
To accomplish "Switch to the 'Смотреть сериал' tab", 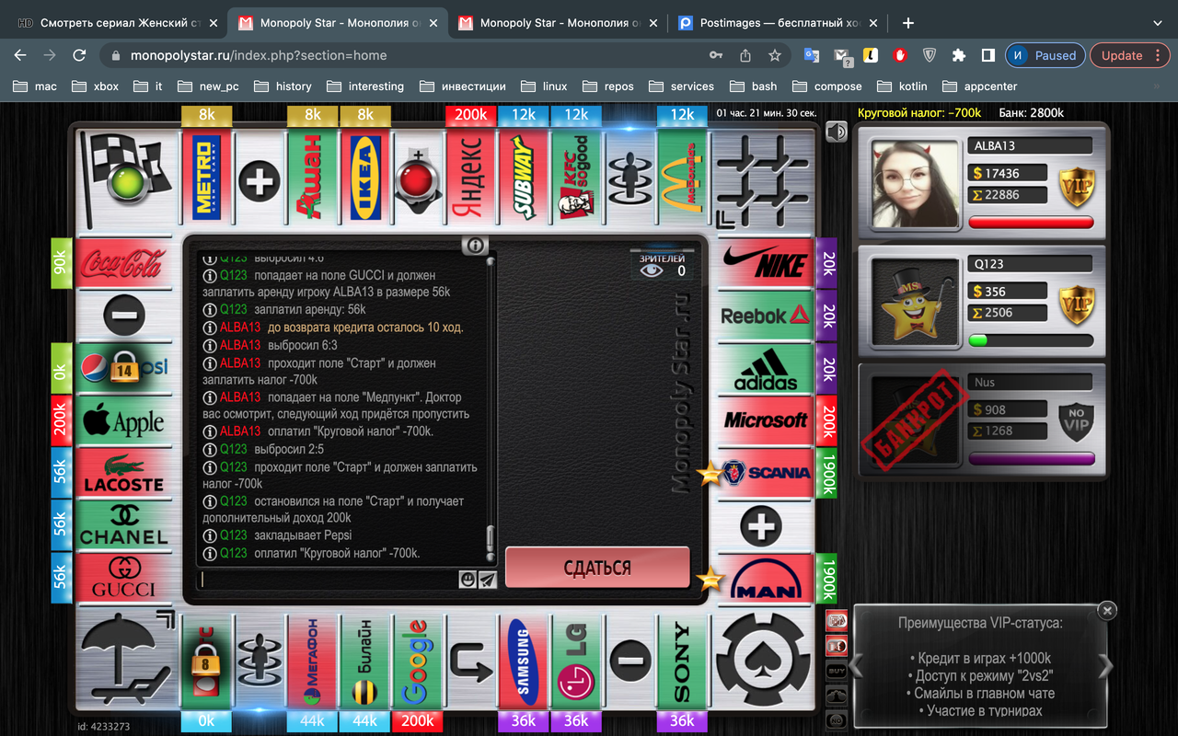I will tap(118, 23).
